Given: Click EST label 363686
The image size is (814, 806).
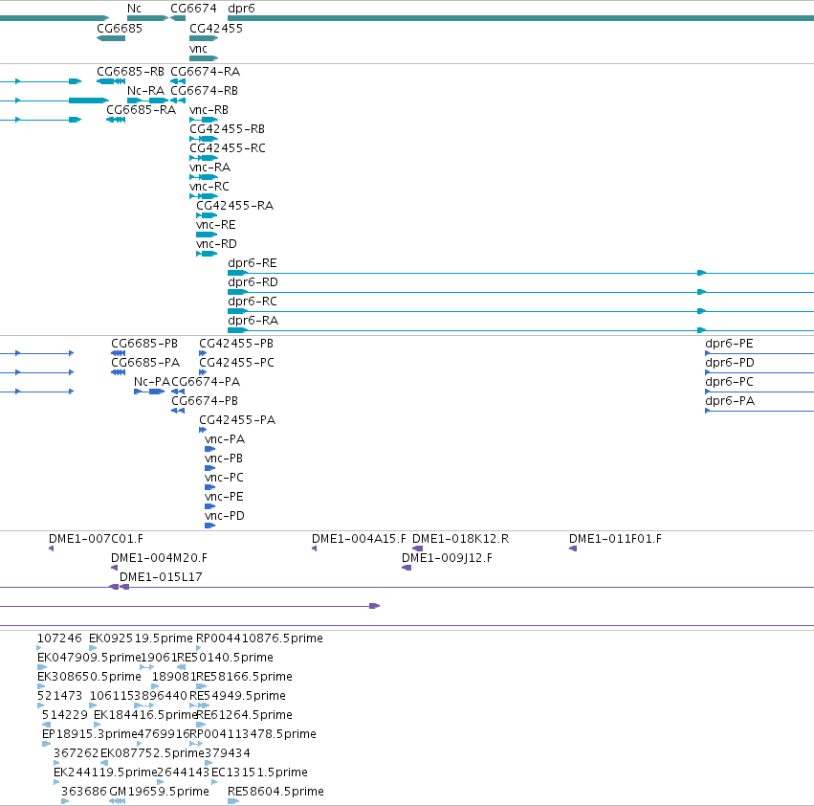Looking at the screenshot, I should click(x=84, y=792).
